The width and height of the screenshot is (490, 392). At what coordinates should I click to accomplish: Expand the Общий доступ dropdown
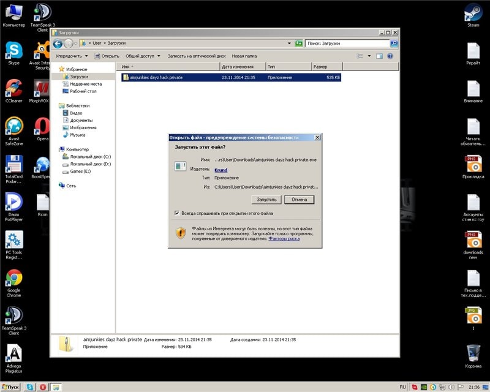click(x=141, y=56)
